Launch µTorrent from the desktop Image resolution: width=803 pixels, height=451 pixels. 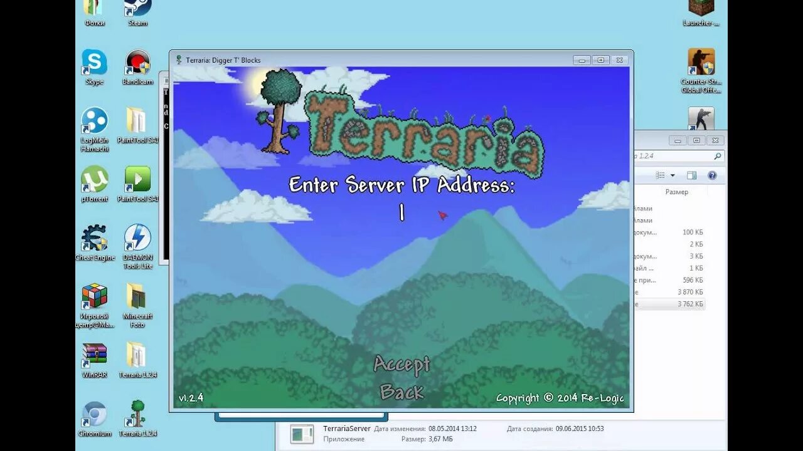click(94, 184)
